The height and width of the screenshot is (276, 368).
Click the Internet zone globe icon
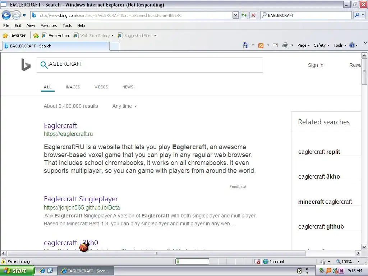(x=266, y=262)
